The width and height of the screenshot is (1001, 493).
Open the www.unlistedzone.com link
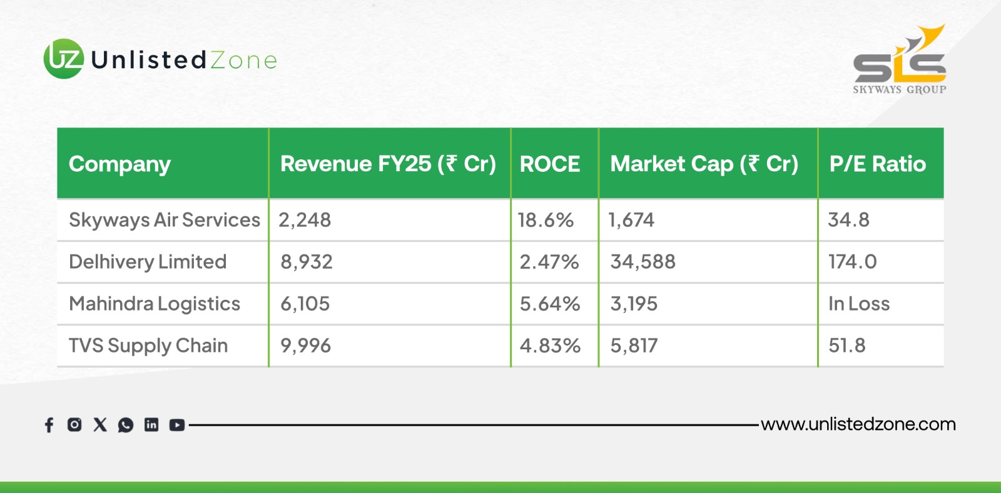(858, 424)
